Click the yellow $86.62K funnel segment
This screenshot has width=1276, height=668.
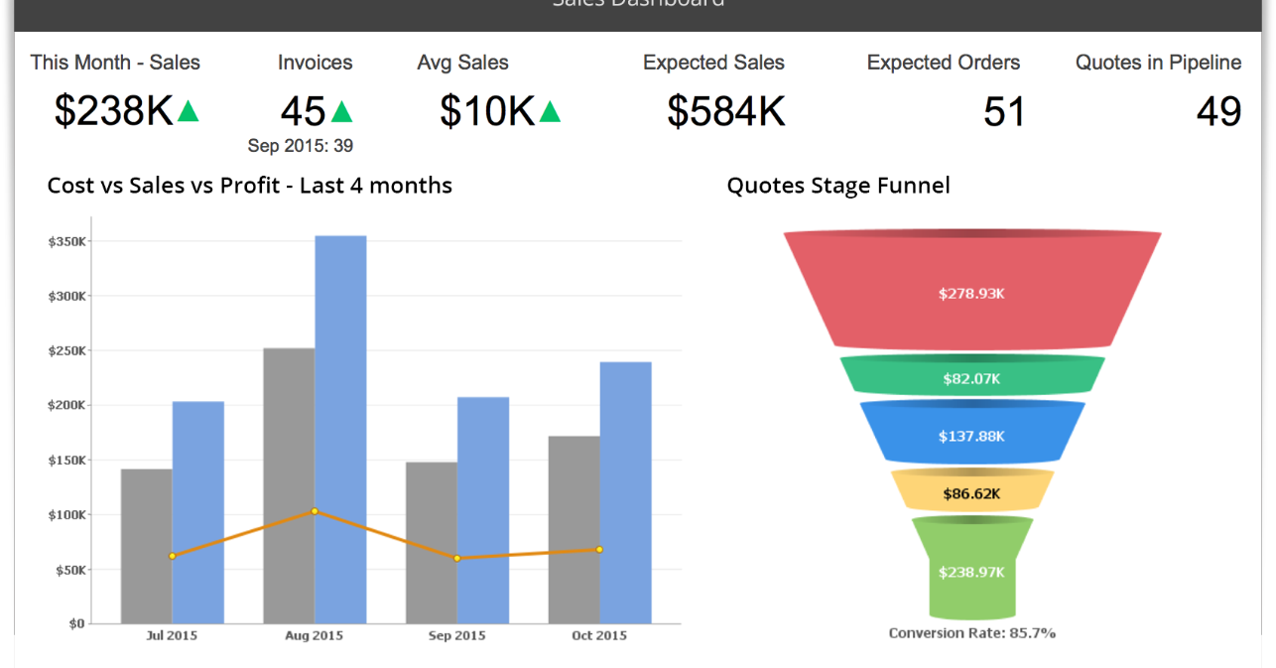point(971,493)
